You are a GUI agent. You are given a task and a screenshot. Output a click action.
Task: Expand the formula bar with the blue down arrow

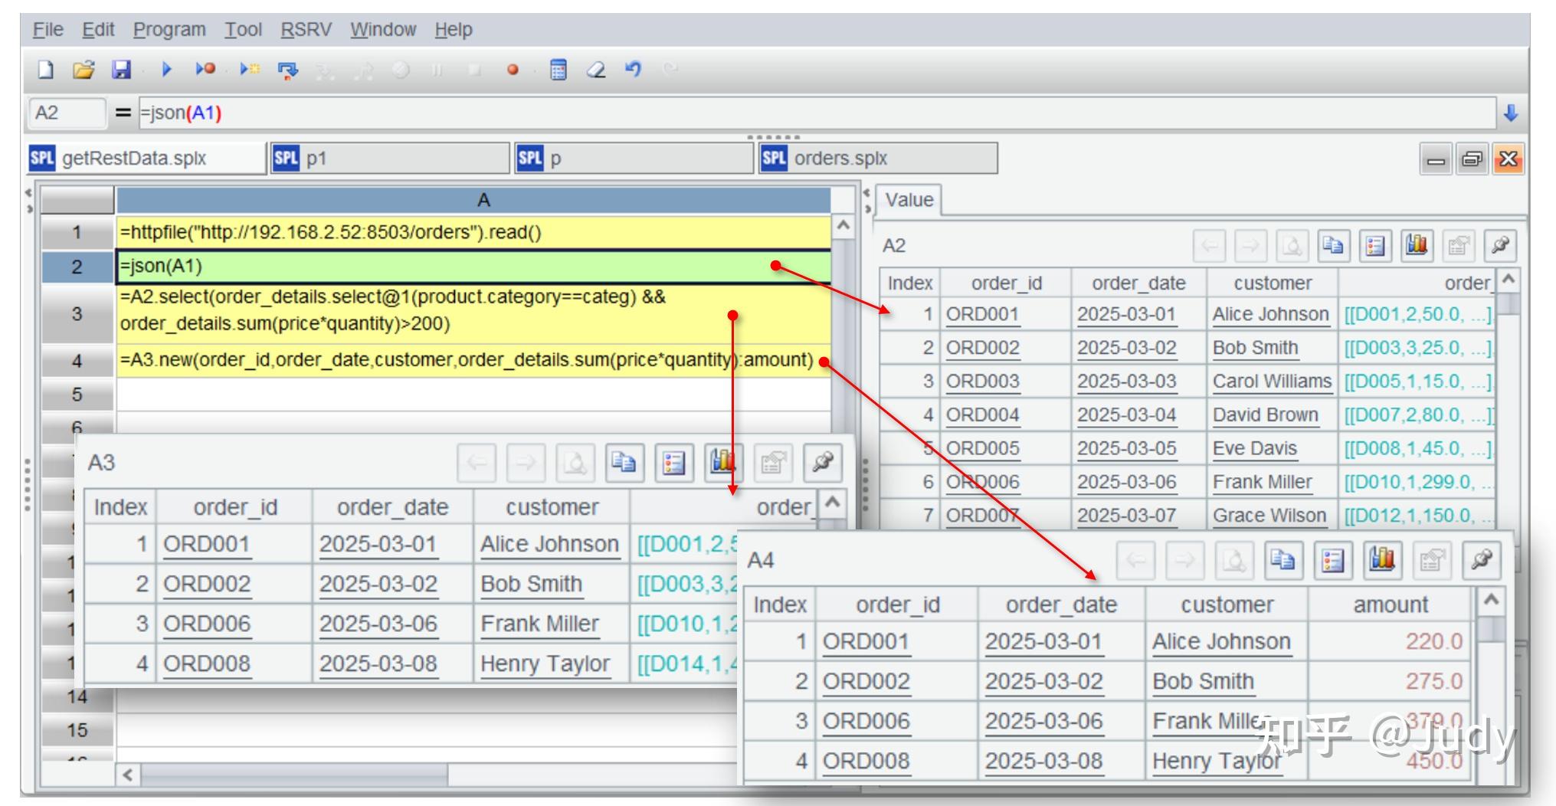coord(1510,113)
